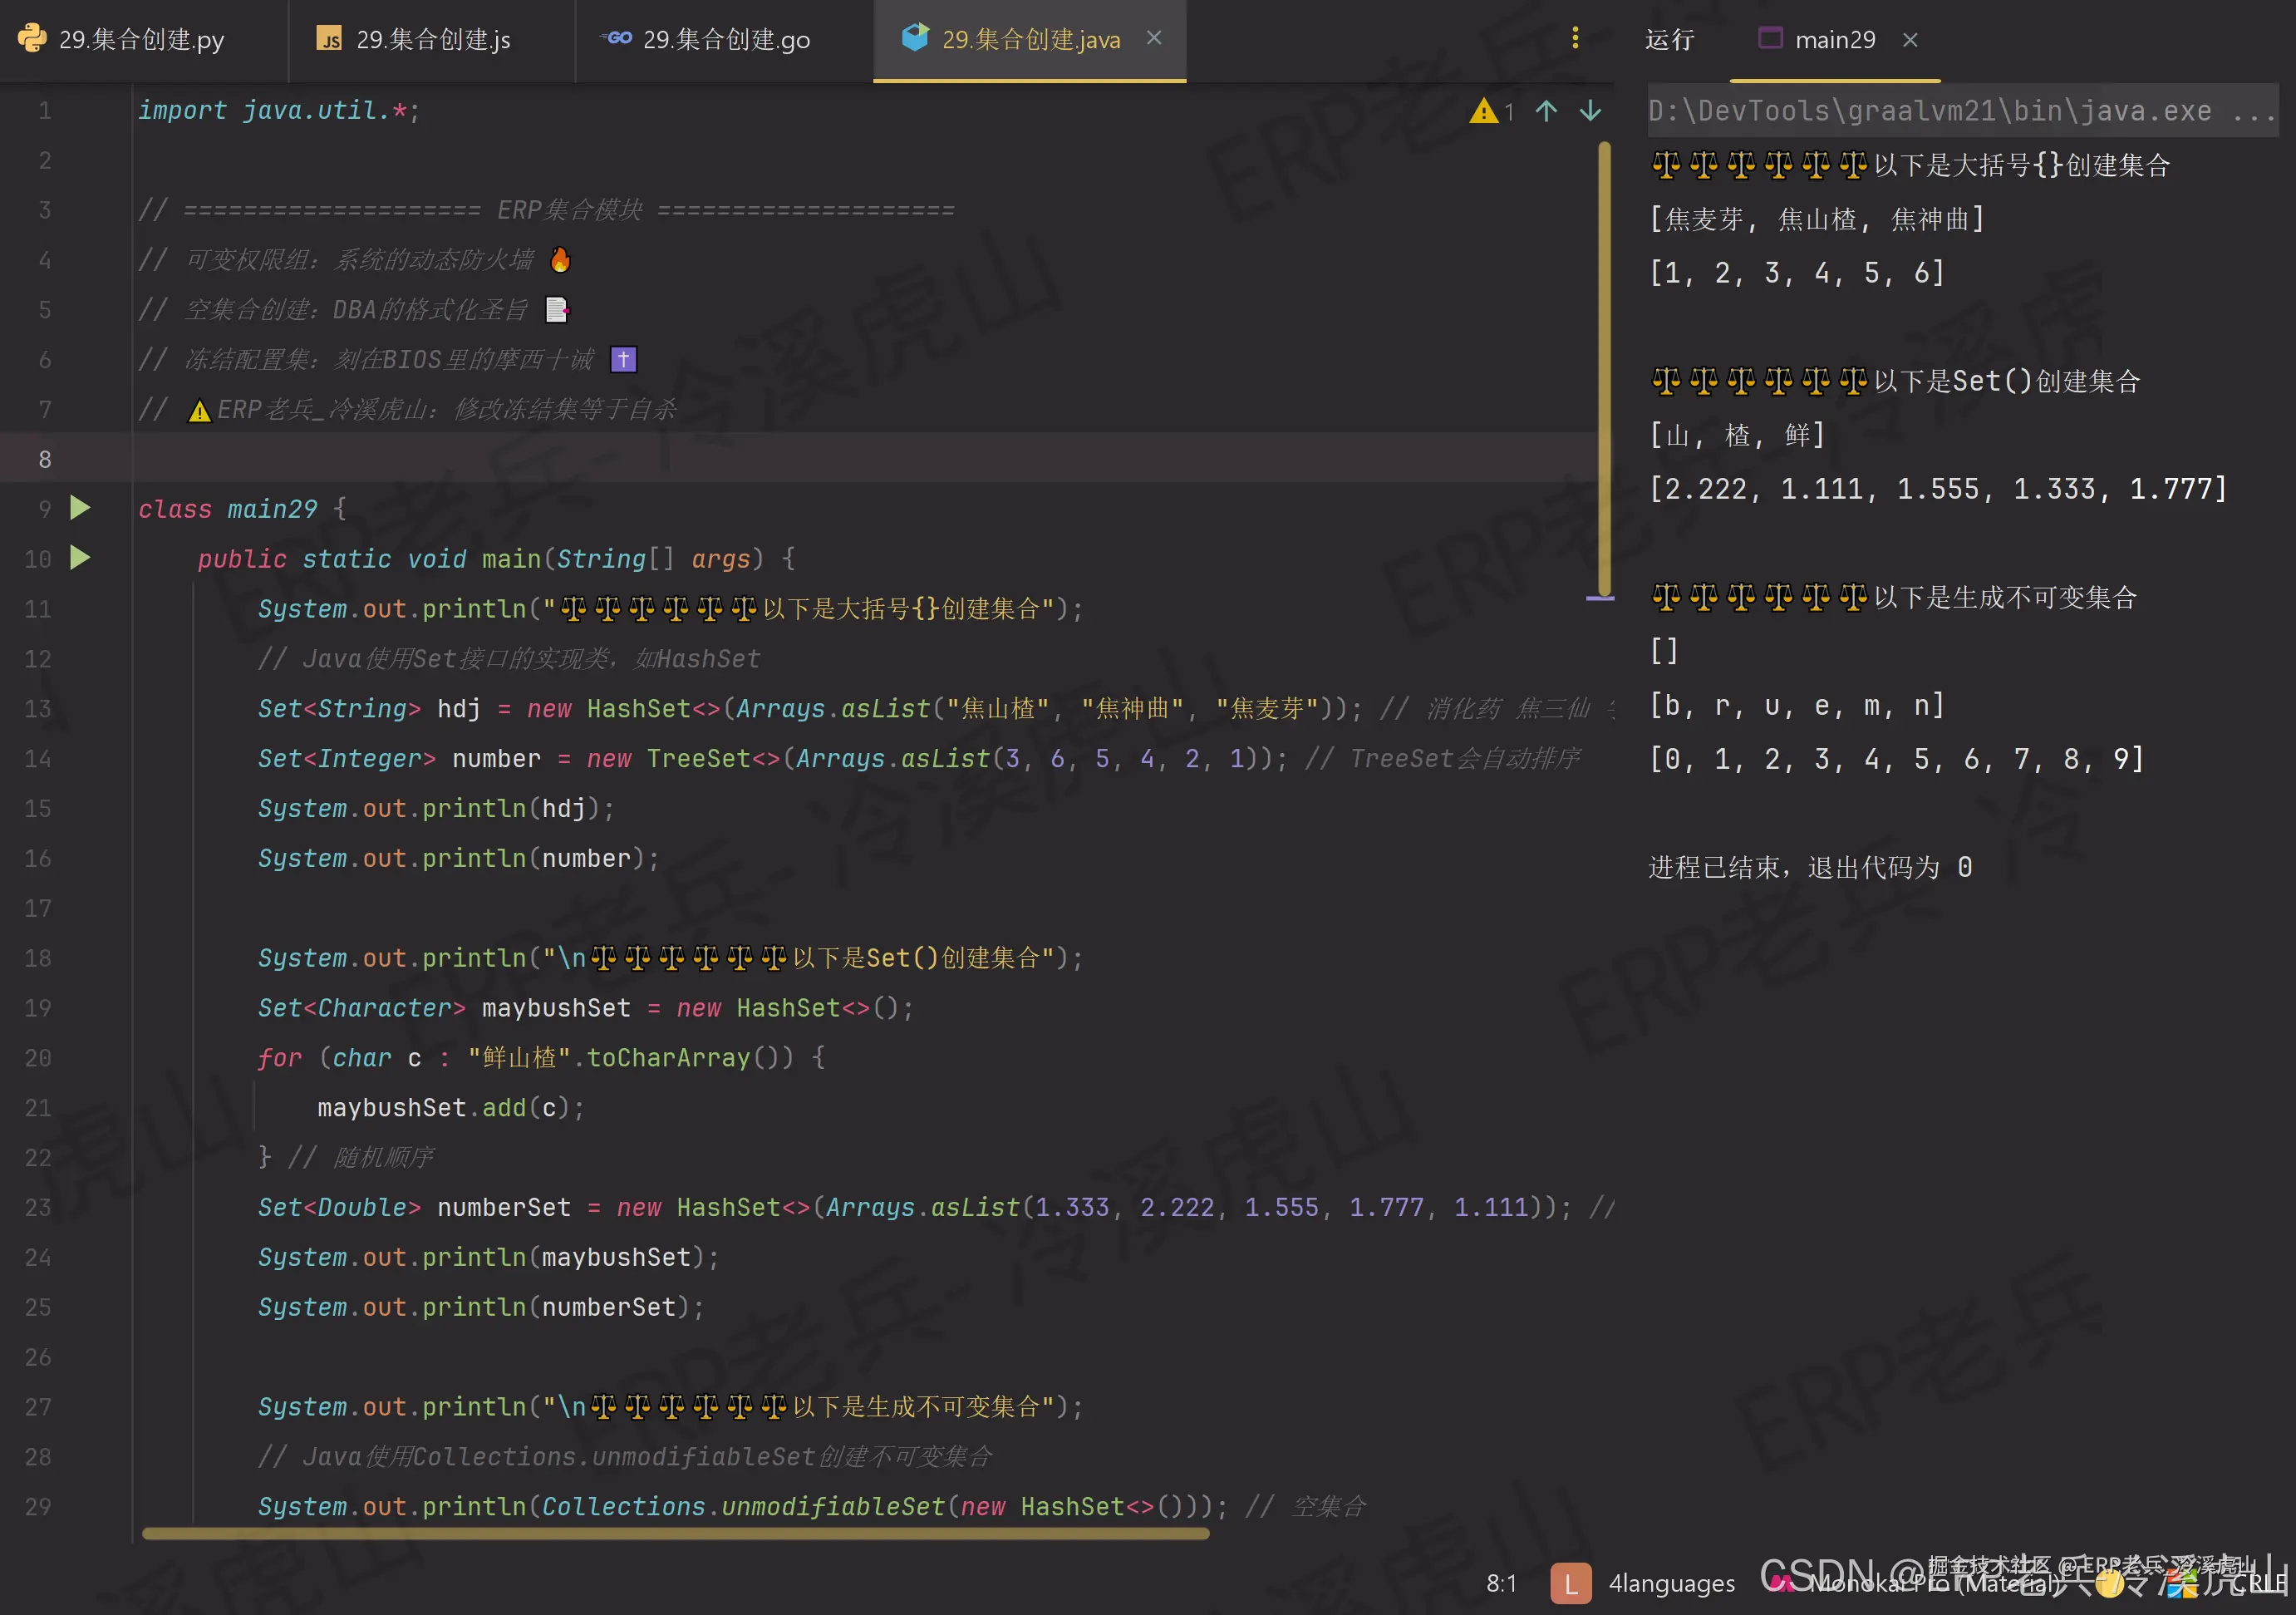Open the 29.集合创建.go tab

coord(725,40)
